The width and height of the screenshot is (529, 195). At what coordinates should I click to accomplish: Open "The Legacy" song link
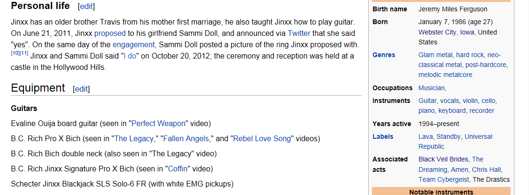pos(135,139)
